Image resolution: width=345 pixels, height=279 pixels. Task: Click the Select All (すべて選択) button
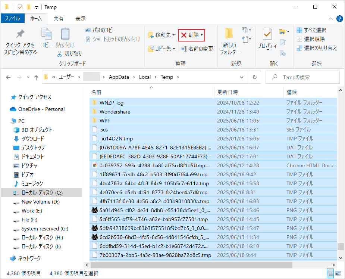tap(311, 30)
